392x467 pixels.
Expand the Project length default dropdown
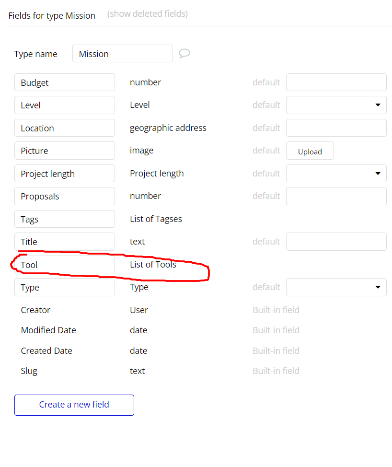click(x=336, y=173)
